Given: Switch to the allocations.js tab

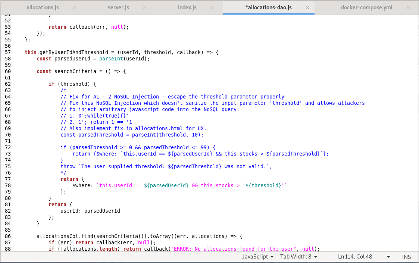Looking at the screenshot, I should pyautogui.click(x=42, y=7).
